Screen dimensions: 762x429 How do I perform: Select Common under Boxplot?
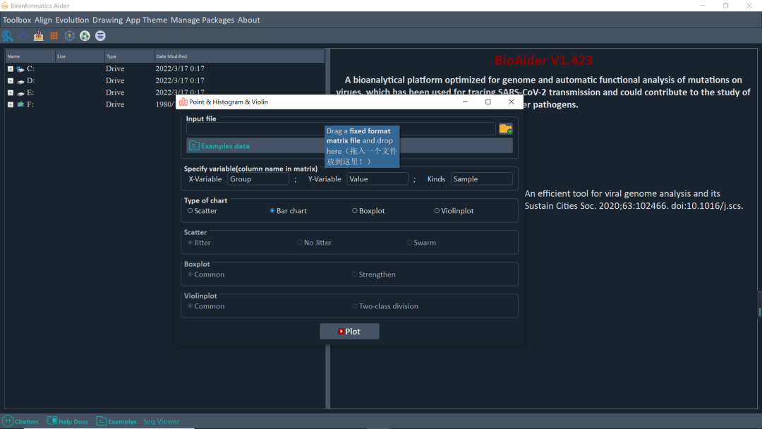[206, 274]
